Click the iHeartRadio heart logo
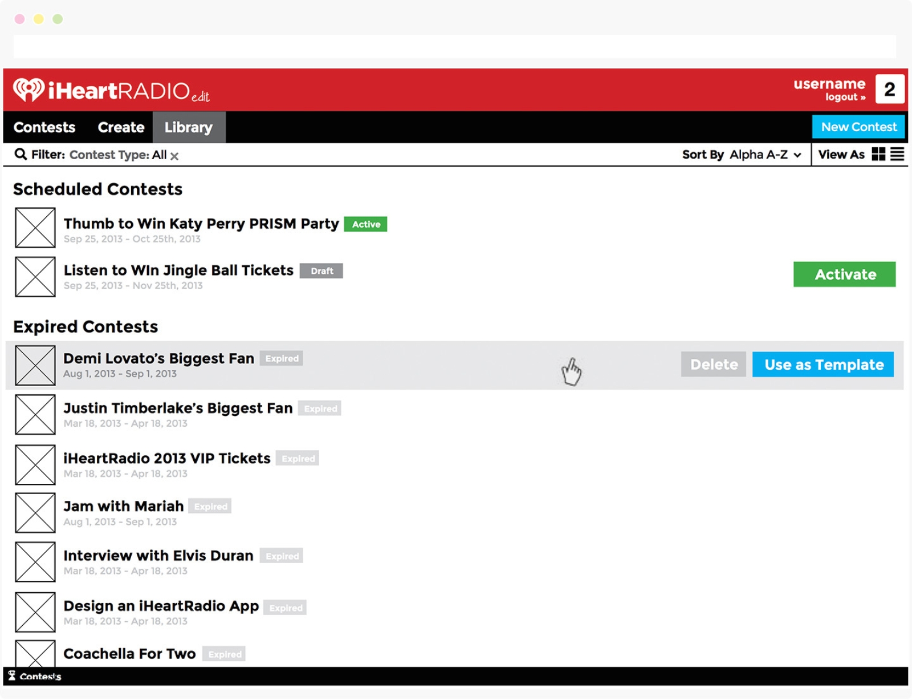Image resolution: width=912 pixels, height=700 pixels. coord(29,90)
